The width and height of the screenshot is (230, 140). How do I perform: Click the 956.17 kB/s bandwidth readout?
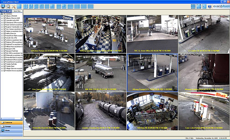coord(189,138)
